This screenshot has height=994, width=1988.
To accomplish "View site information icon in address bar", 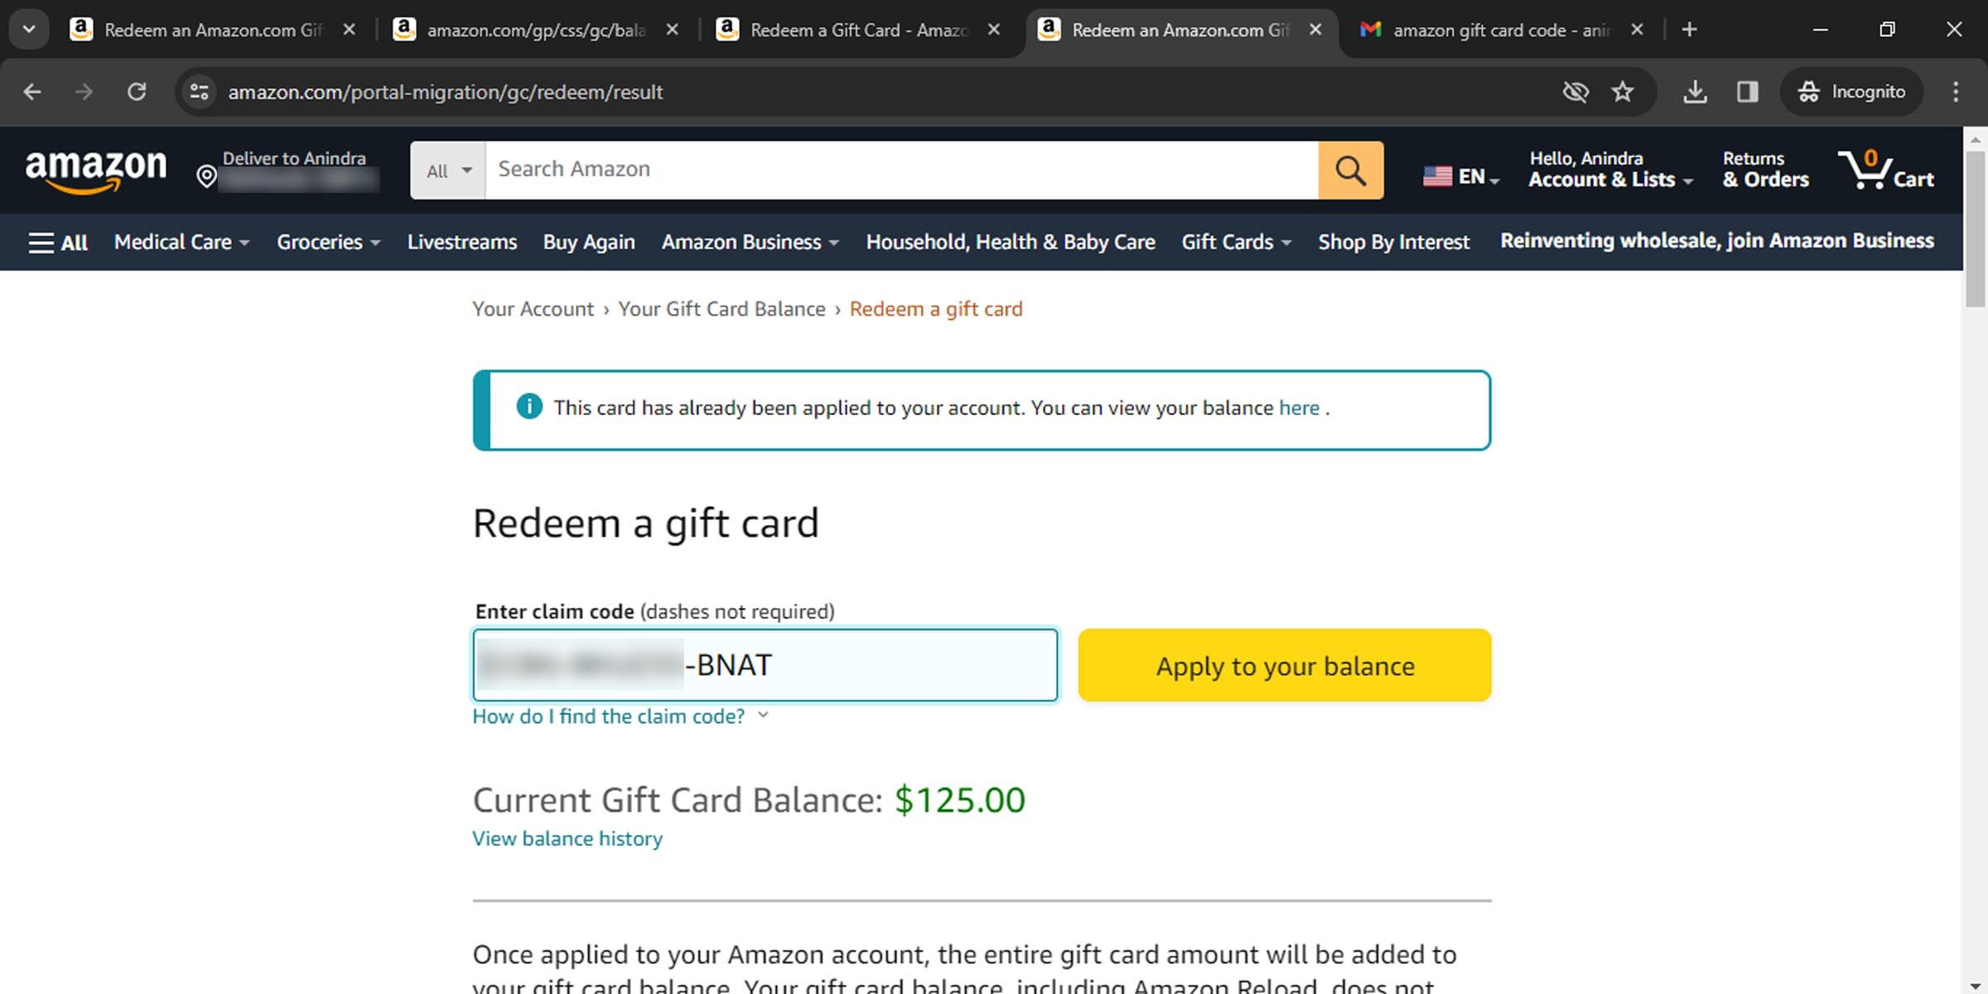I will (x=199, y=92).
